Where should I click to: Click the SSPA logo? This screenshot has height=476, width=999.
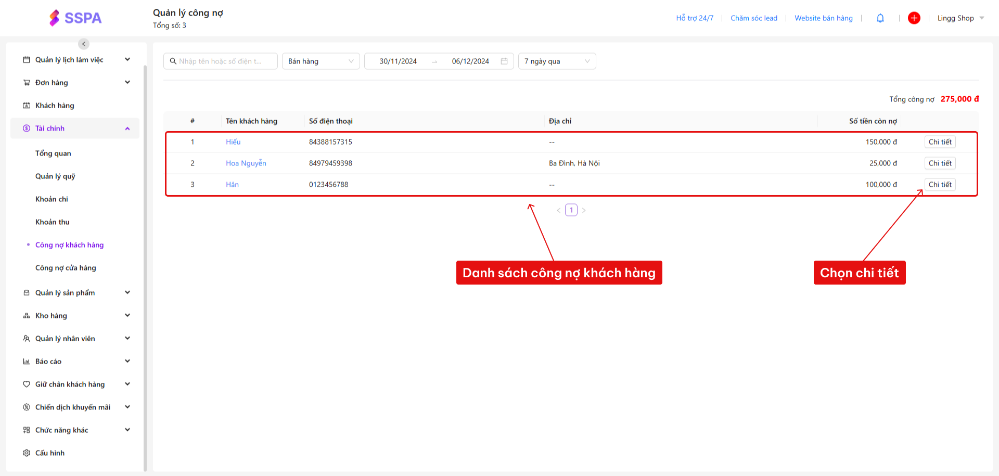tap(75, 18)
